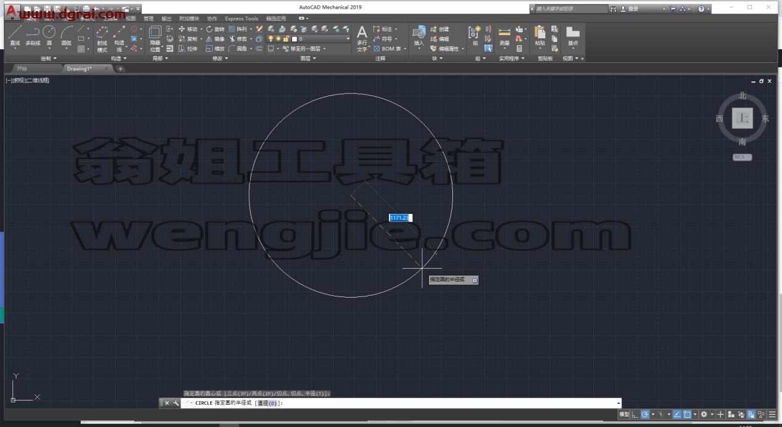
Task: Switch to the 开始 document tab
Action: [x=22, y=68]
